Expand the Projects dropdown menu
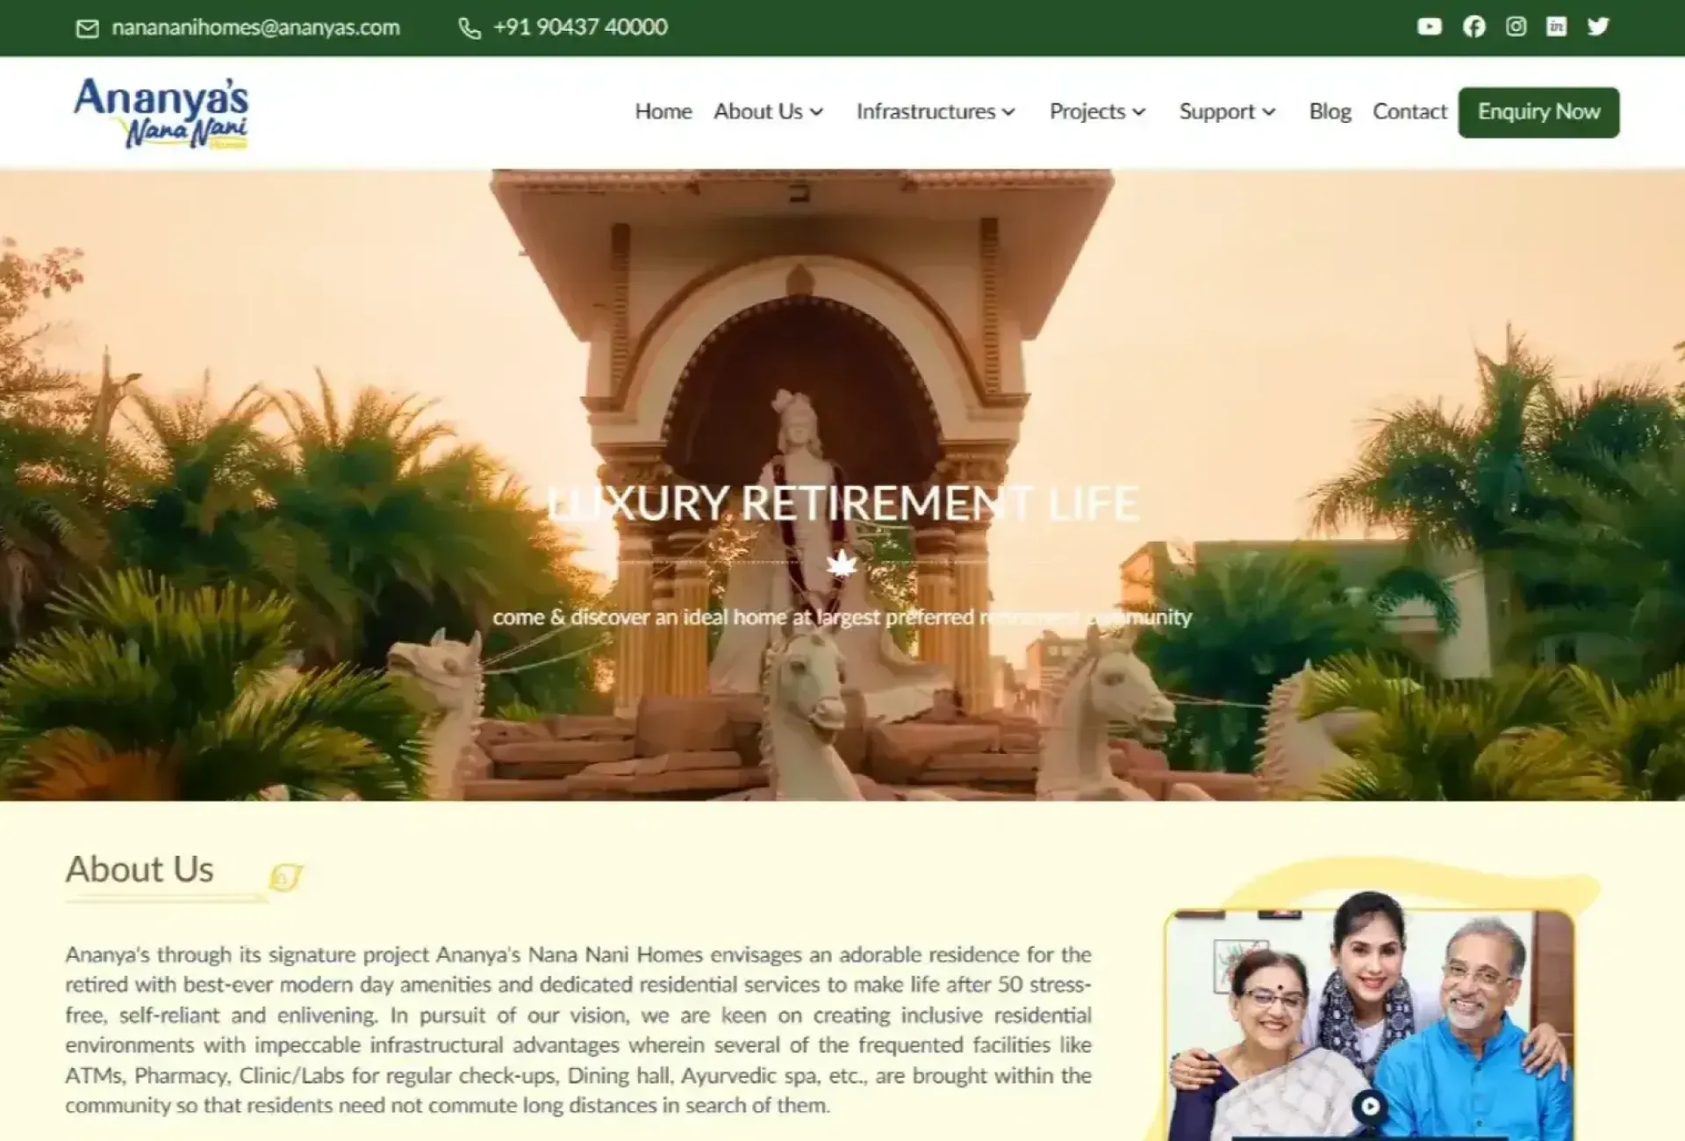 coord(1097,112)
